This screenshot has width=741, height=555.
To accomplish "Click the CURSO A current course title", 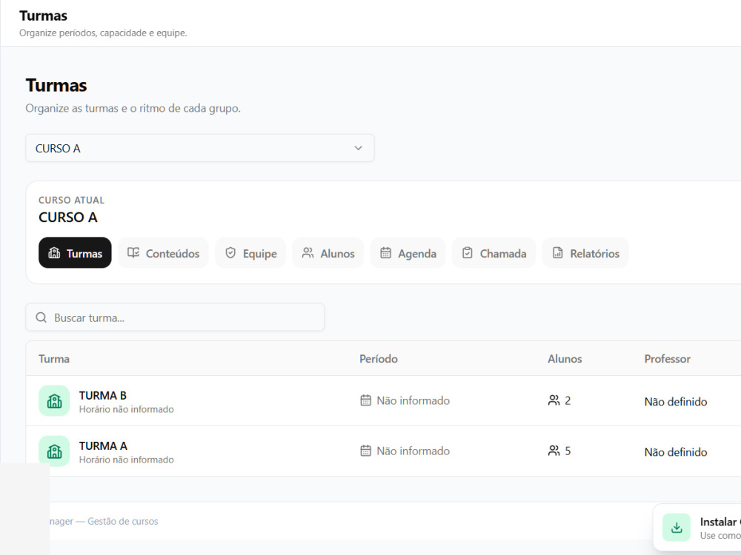I will click(68, 217).
